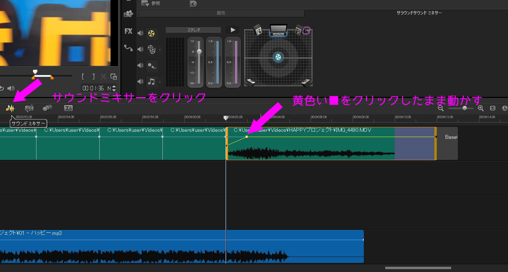This screenshot has height=272, width=508.
Task: Click the project duration clock icon
Action: click(505, 108)
